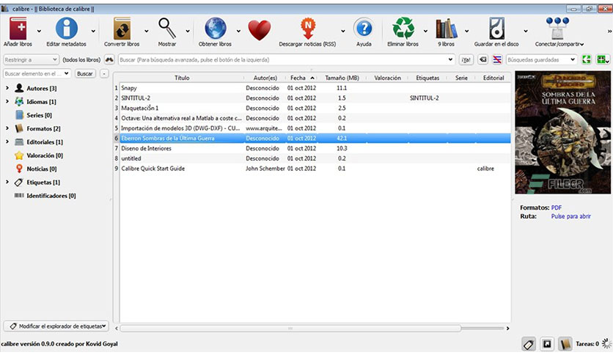This screenshot has height=355, width=613.
Task: Sort by the Autor(es) column header
Action: pos(265,78)
